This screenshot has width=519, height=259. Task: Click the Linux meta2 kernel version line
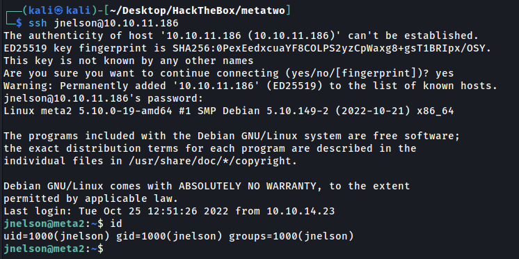(229, 111)
